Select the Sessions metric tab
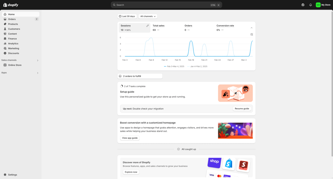This screenshot has width=333, height=179. pyautogui.click(x=134, y=28)
